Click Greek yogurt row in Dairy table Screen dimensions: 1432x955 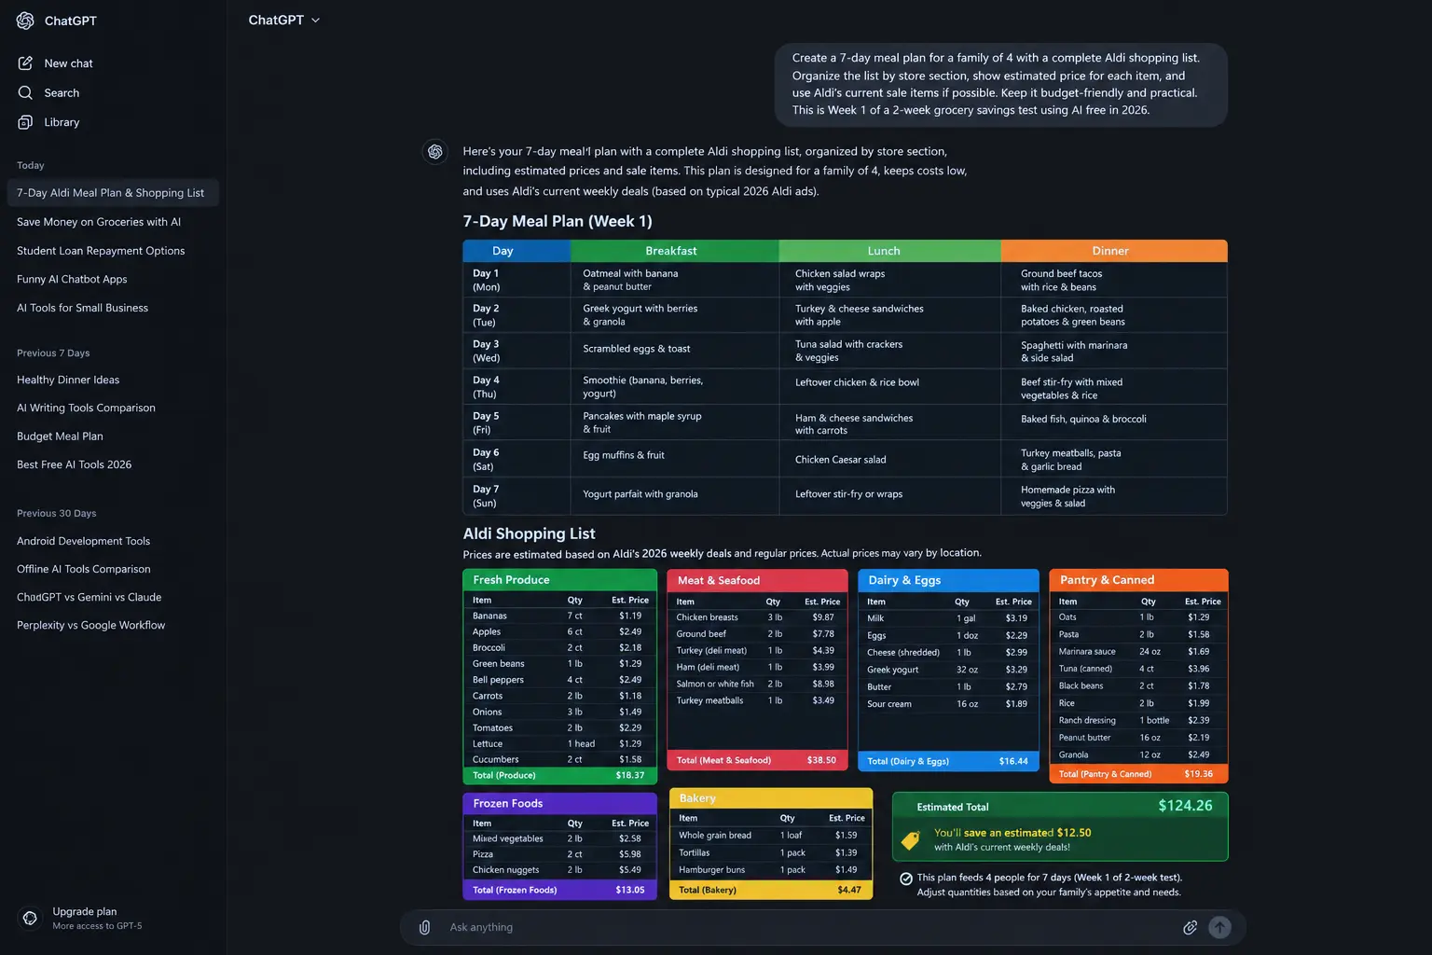click(948, 670)
